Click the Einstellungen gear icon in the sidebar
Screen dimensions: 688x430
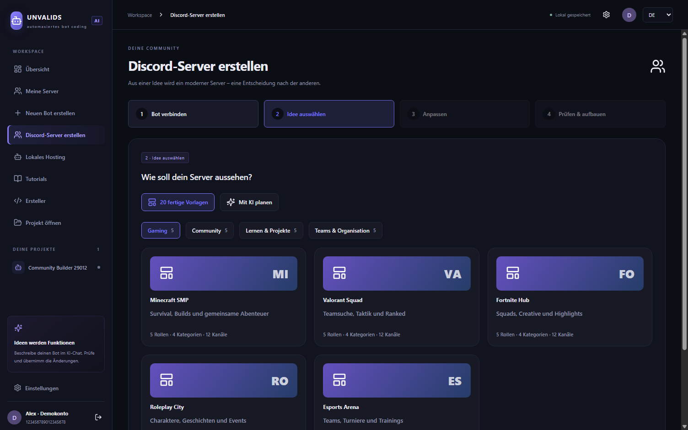(17, 388)
